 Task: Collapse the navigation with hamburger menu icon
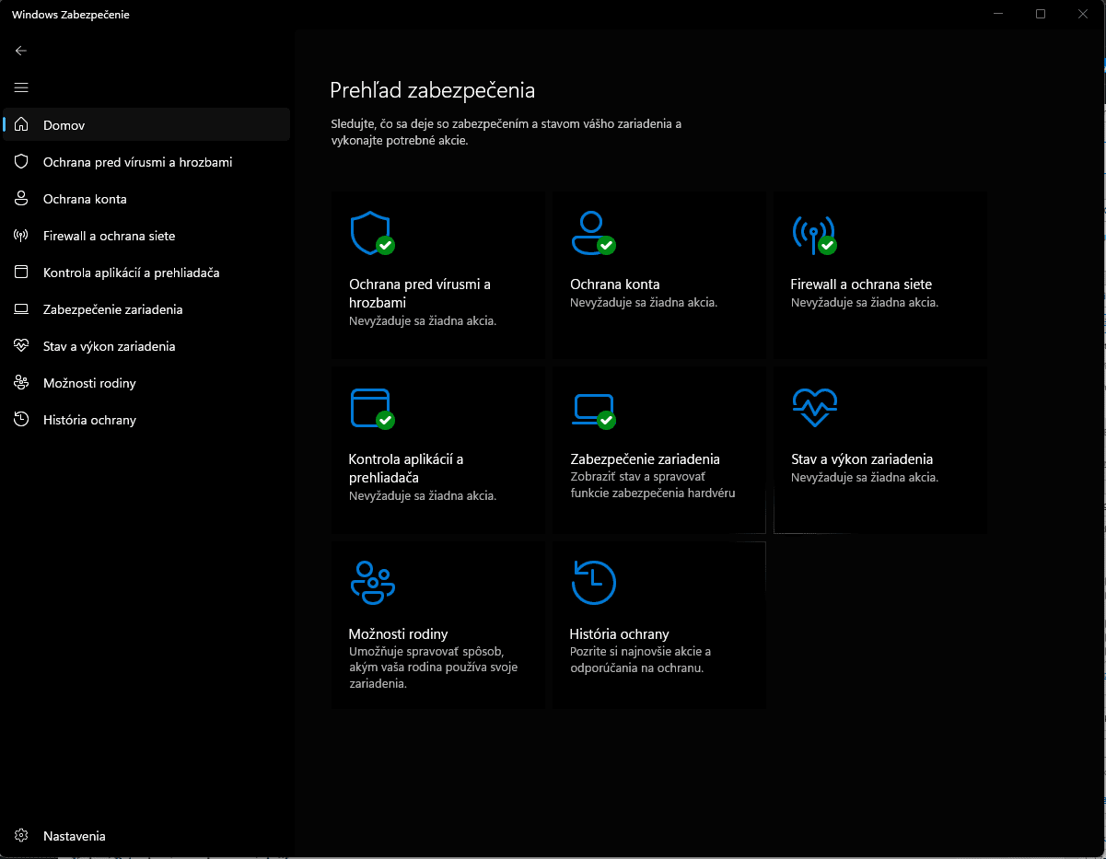pyautogui.click(x=21, y=87)
